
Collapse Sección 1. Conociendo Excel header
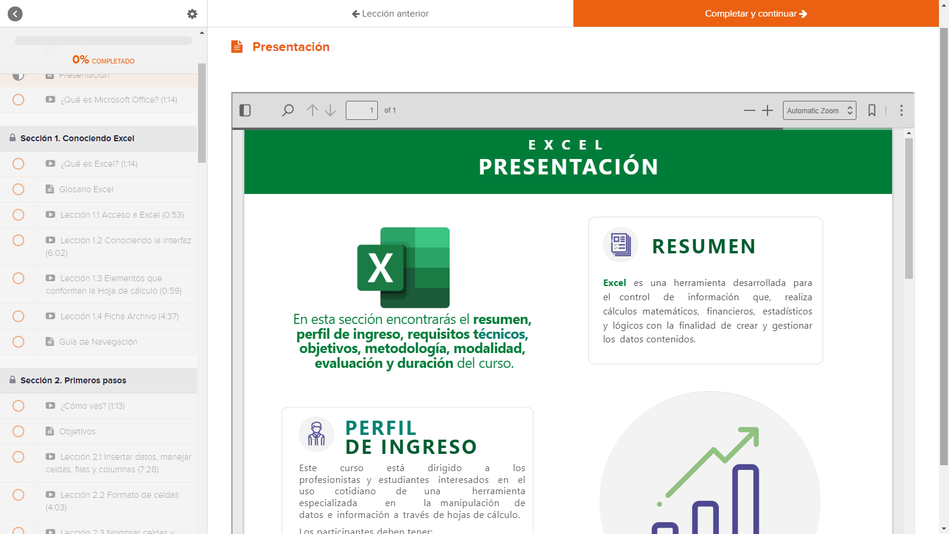tap(98, 138)
